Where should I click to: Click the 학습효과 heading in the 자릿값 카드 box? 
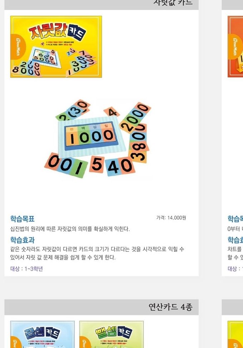pyautogui.click(x=22, y=240)
